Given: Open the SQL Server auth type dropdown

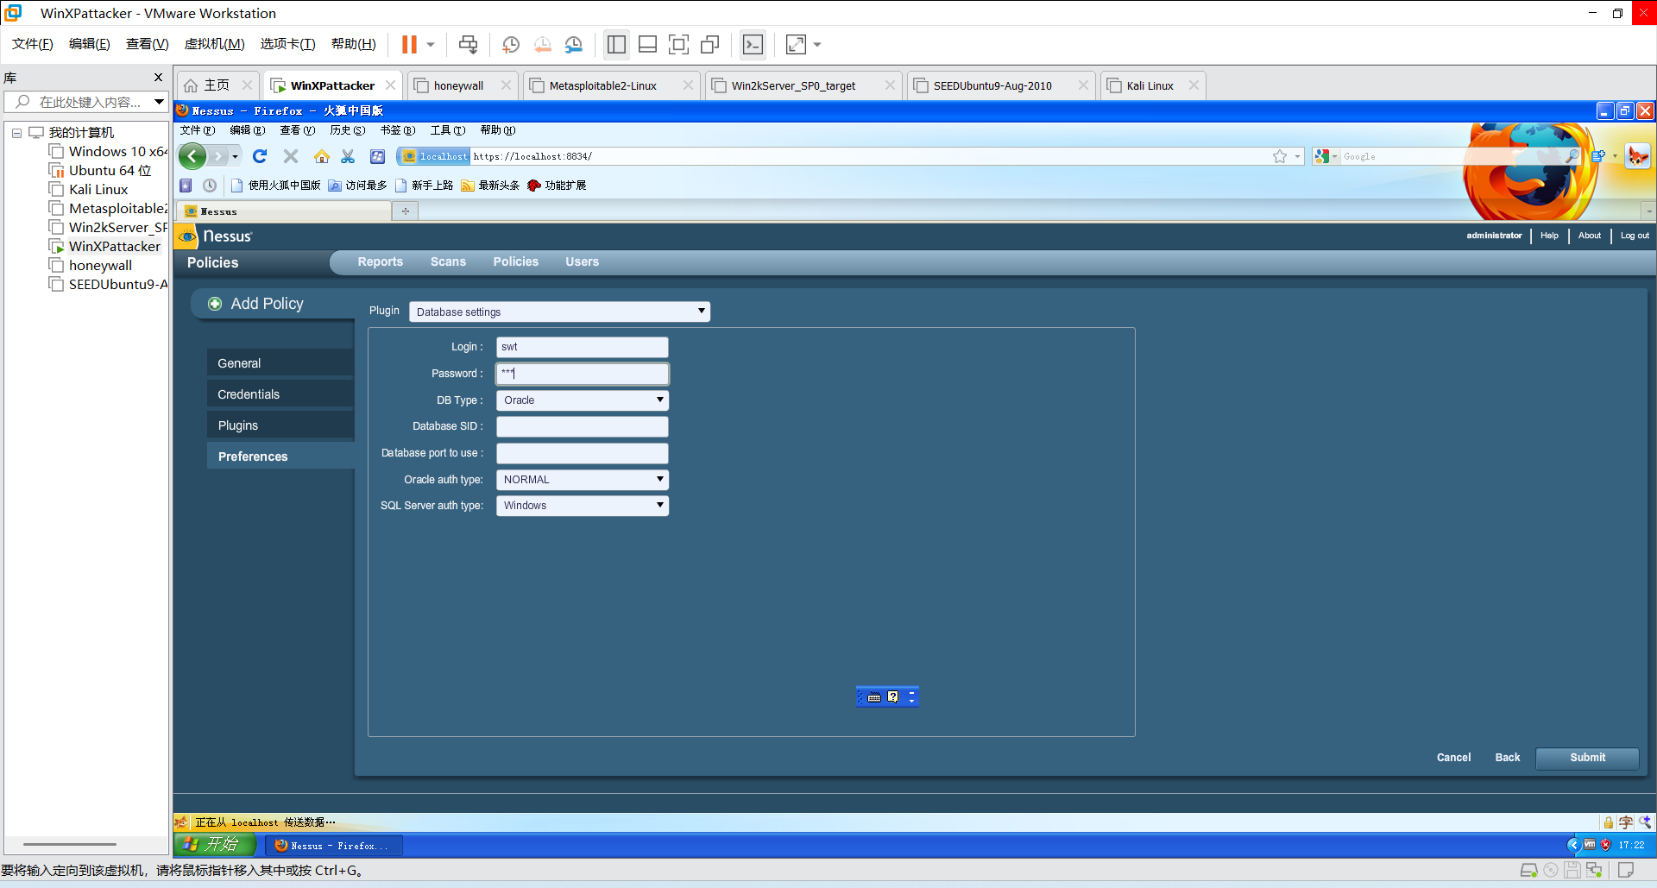Looking at the screenshot, I should (583, 506).
